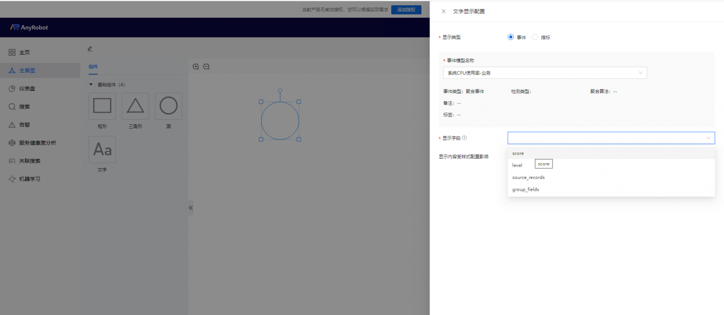Select the 矩形 rectangle component
The height and width of the screenshot is (315, 724).
tap(102, 106)
